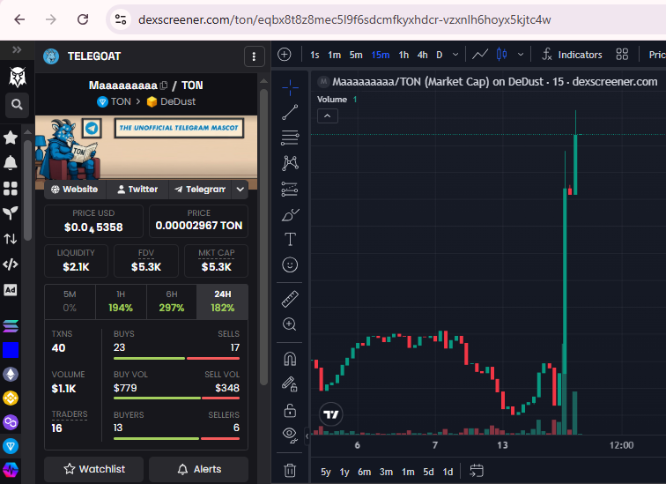Switch chart to line style icon
The width and height of the screenshot is (666, 484).
pos(480,55)
